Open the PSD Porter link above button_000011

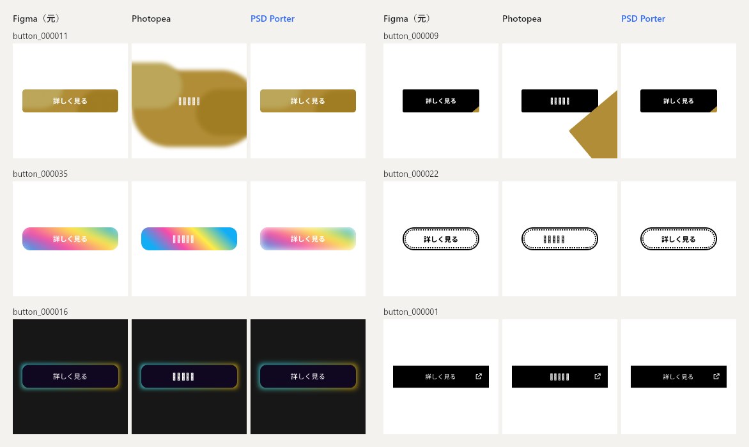pos(272,19)
